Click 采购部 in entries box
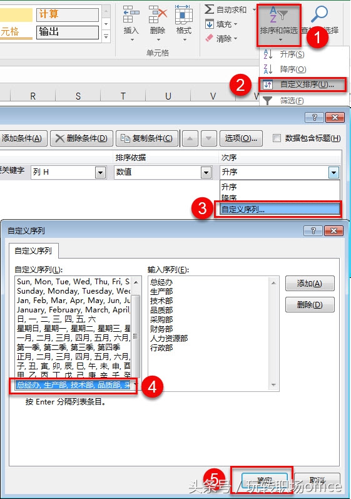Image resolution: width=351 pixels, height=499 pixels. tap(161, 319)
